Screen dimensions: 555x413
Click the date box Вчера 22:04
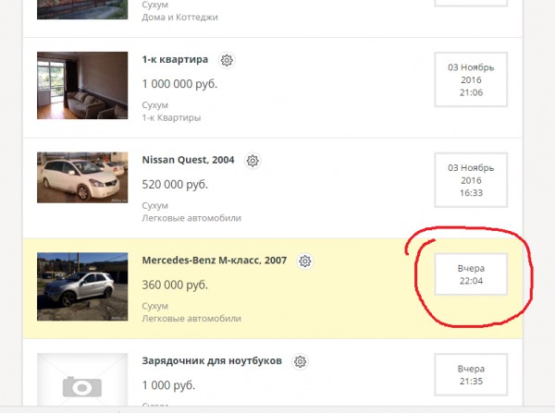click(471, 274)
